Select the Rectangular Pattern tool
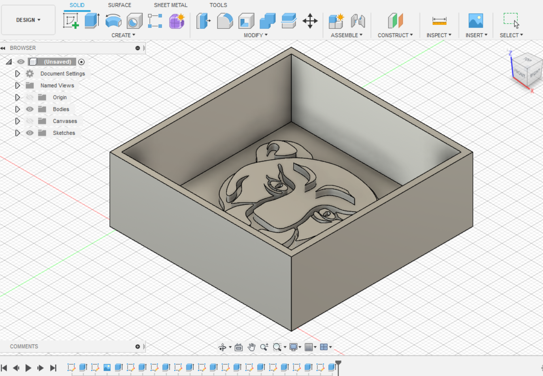 point(155,21)
